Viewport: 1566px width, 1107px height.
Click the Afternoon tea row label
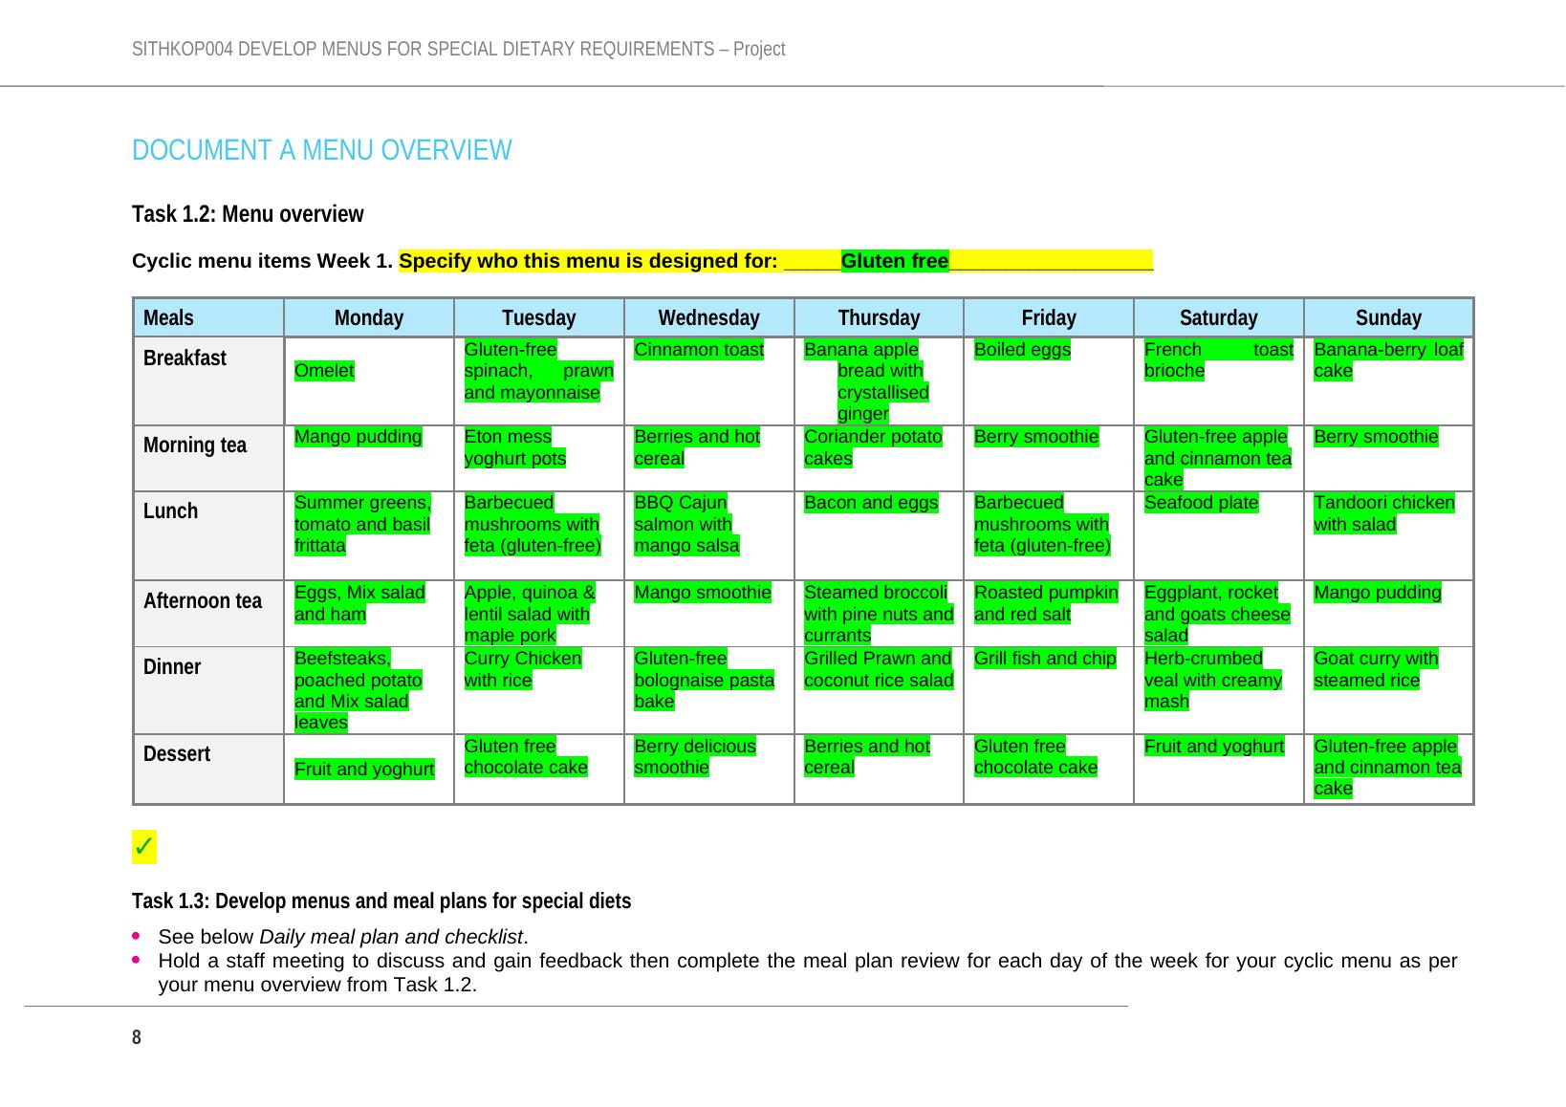pyautogui.click(x=202, y=601)
